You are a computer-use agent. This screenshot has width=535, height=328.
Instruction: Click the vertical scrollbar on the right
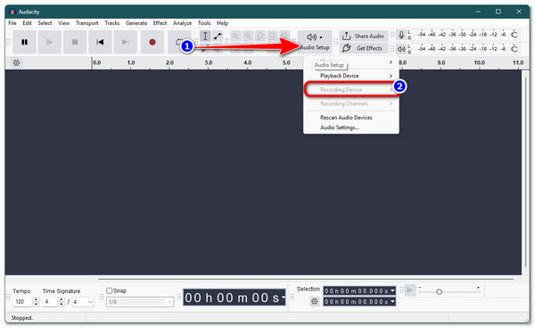point(525,171)
